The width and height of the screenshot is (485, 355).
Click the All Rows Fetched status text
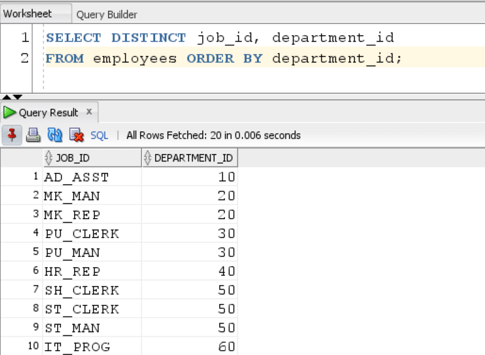click(x=214, y=136)
